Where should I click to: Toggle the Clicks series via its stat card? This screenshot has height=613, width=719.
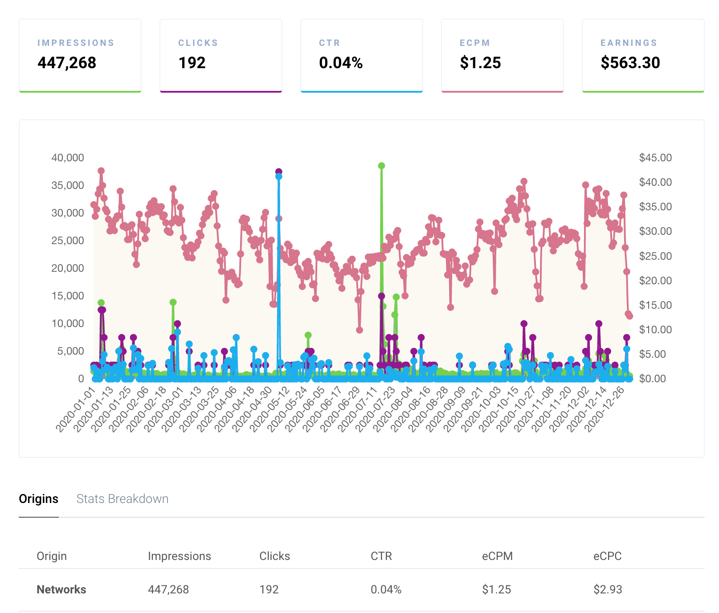(x=221, y=55)
